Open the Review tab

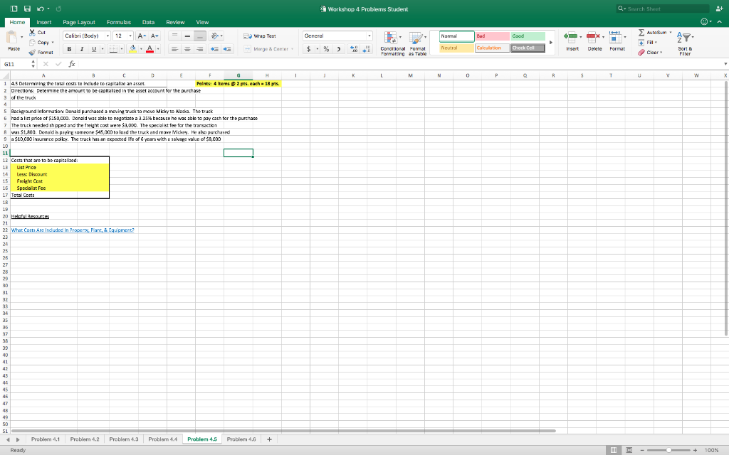coord(175,22)
